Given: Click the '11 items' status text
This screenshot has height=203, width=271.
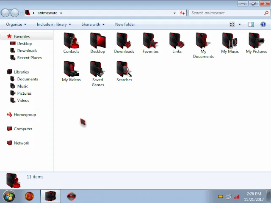Looking at the screenshot, I should coord(35,177).
